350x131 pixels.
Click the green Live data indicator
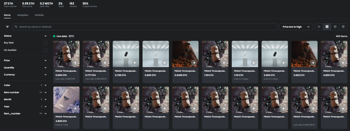pyautogui.click(x=54, y=36)
